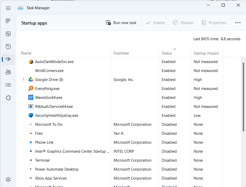Click the Yair A publisher cell
Image resolution: width=246 pixels, height=187 pixels.
coord(119,133)
